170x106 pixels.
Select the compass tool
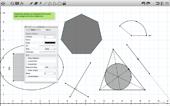(41, 3)
